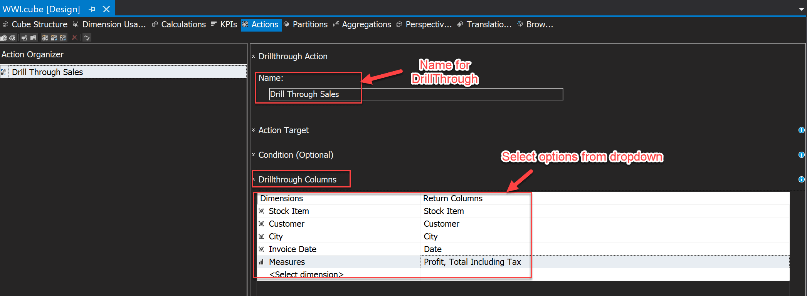Click the Reconnect globe toolbar icon

(12, 38)
